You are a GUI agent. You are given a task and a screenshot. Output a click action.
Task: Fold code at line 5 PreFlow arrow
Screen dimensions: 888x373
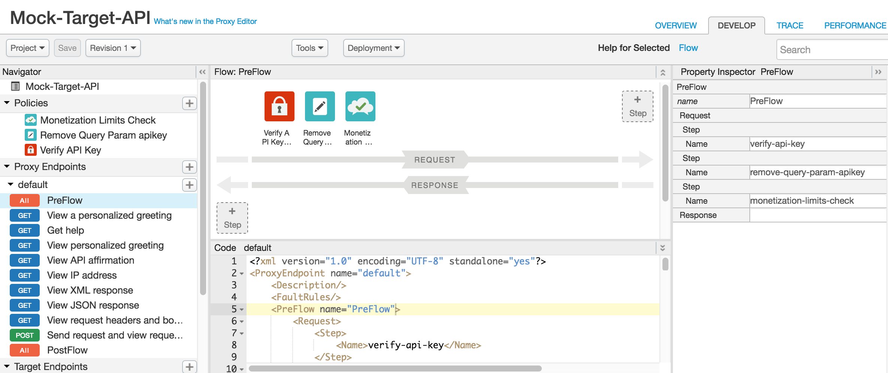coord(242,310)
